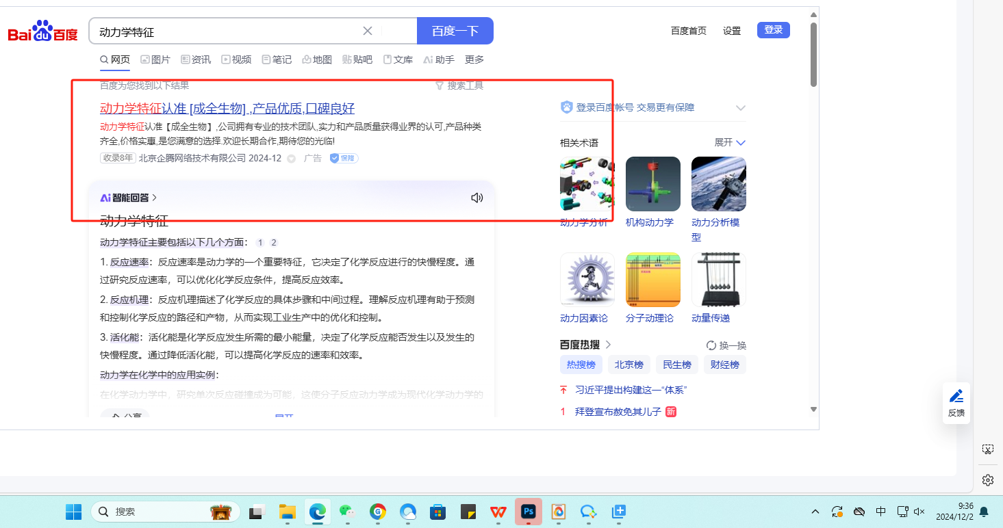This screenshot has width=1003, height=528.
Task: Open File Explorer from the taskbar
Action: pos(287,512)
